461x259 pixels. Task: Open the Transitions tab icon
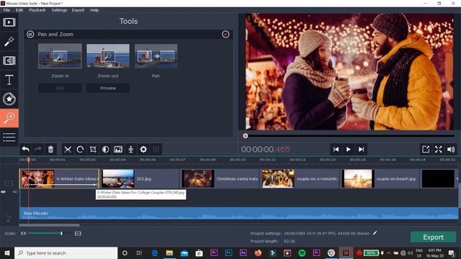pos(9,60)
